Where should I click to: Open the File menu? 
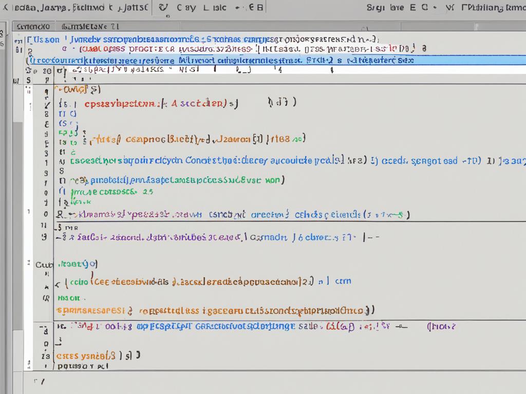21,7
